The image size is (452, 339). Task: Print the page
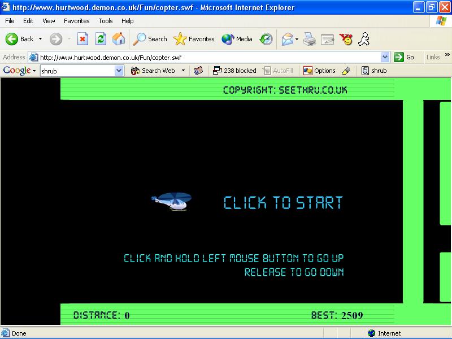[310, 39]
